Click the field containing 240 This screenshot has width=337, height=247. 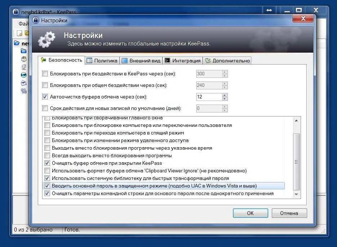coord(209,85)
